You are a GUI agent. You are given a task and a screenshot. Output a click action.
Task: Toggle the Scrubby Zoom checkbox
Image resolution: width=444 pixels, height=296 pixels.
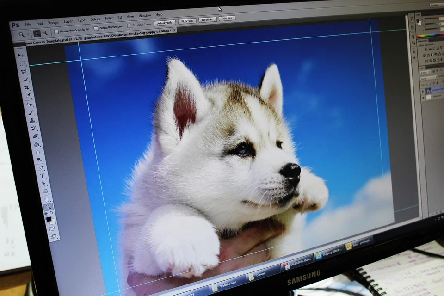[129, 25]
